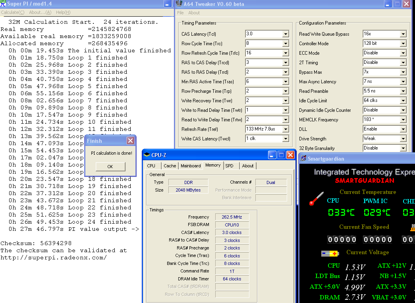Click the A64 Tweaker title bar icon
This screenshot has height=303, width=415.
(179, 4)
